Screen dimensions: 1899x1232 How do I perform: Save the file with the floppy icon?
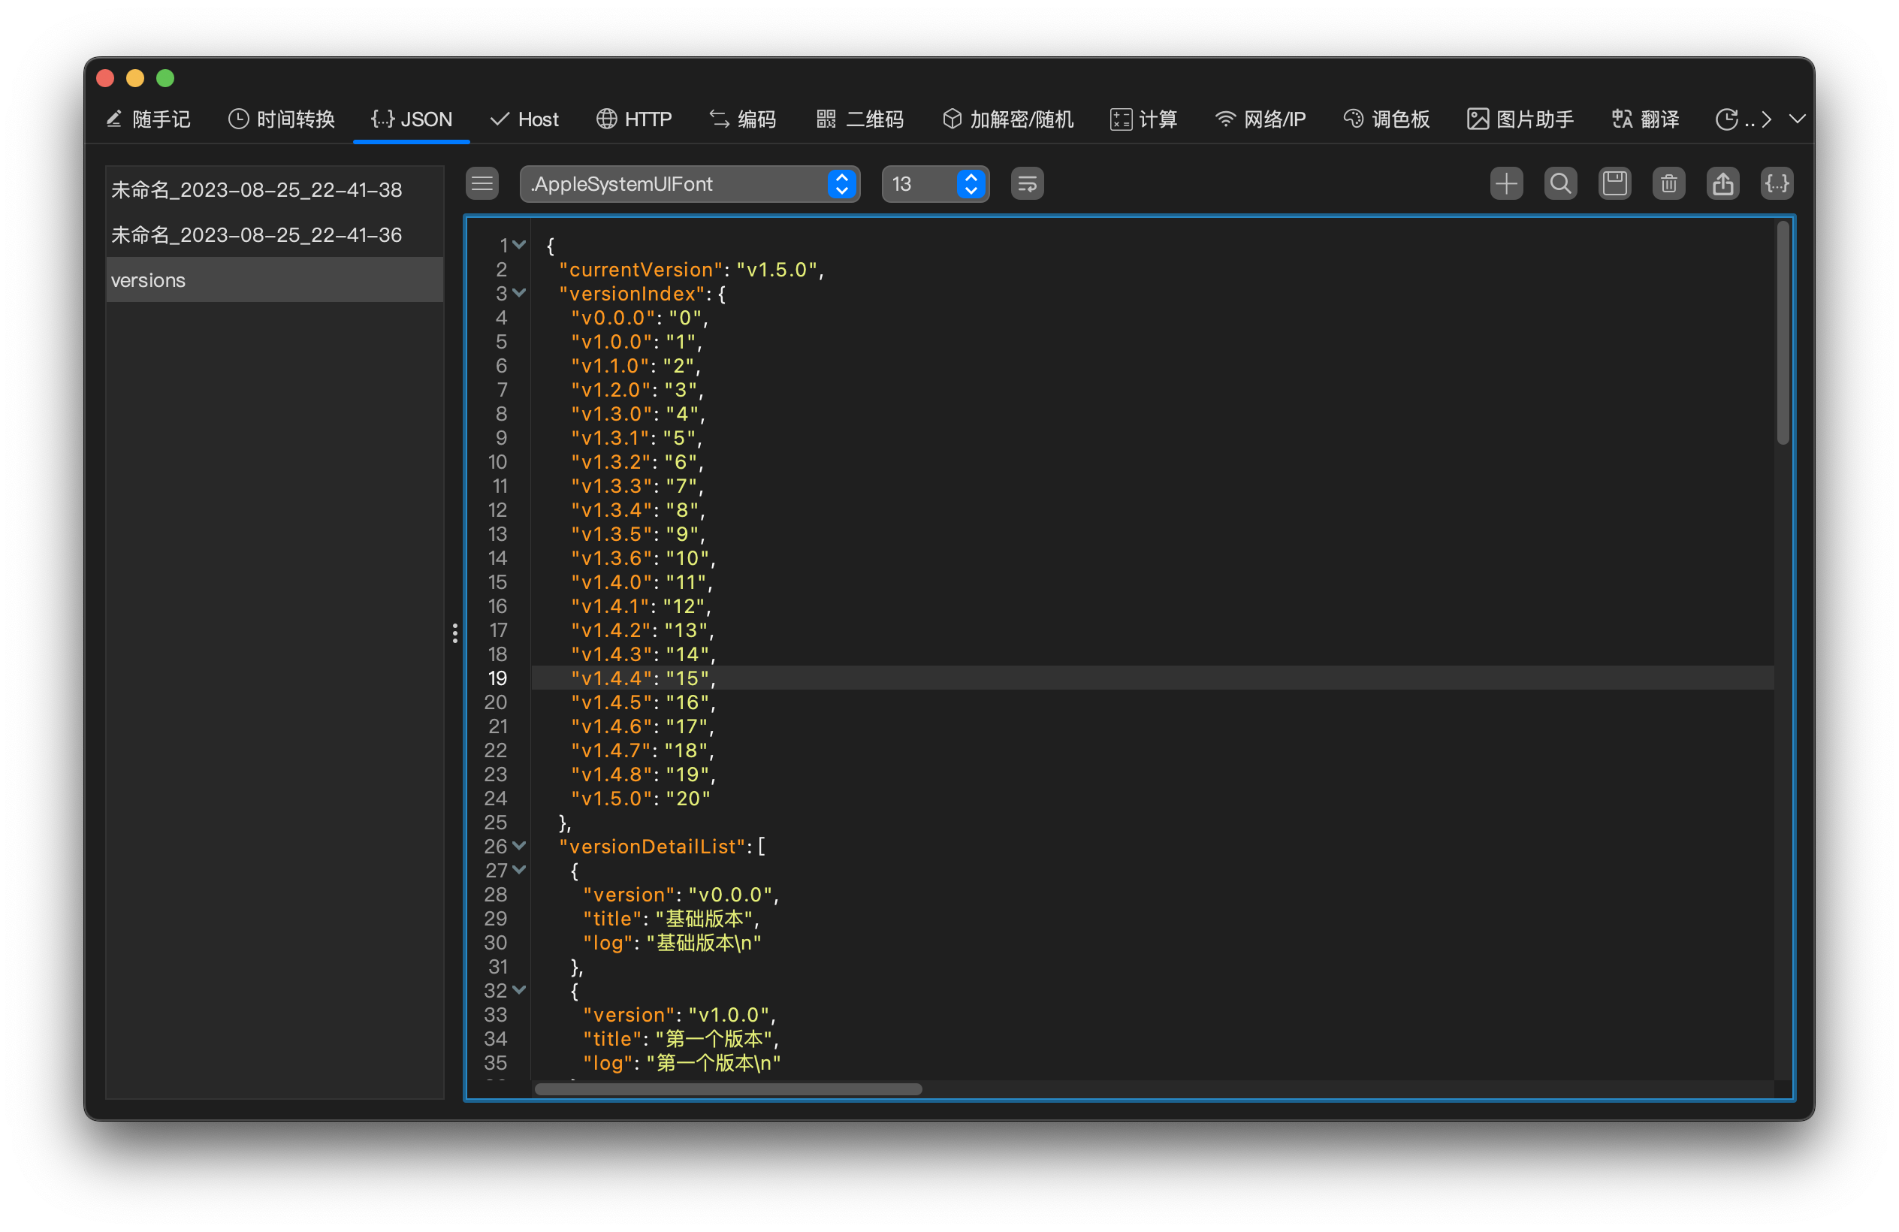pos(1614,184)
